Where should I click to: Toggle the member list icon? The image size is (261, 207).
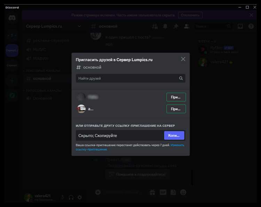187,26
